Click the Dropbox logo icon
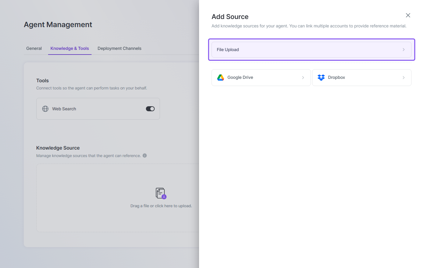This screenshot has height=268, width=424. point(321,78)
